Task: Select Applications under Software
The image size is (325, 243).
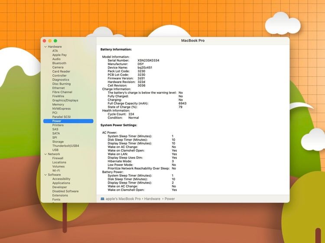Action: tap(61, 183)
